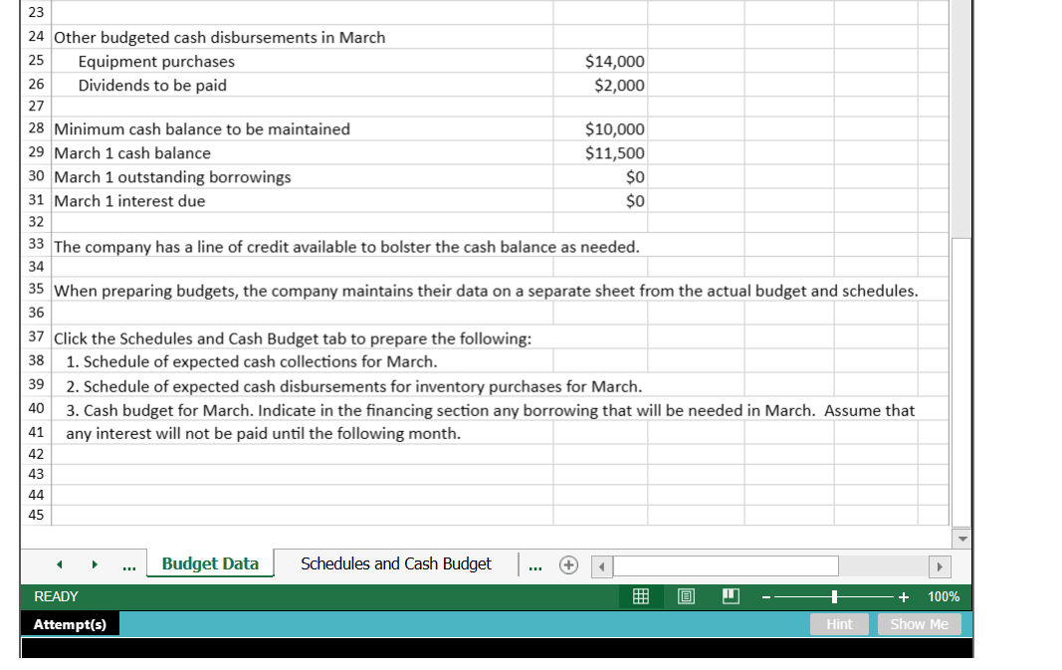Click the Zoom In plus icon

[x=903, y=596]
